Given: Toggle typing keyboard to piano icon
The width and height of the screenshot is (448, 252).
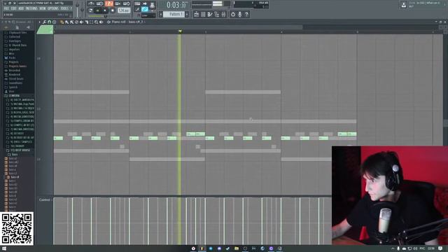Looking at the screenshot, I should [137, 3].
